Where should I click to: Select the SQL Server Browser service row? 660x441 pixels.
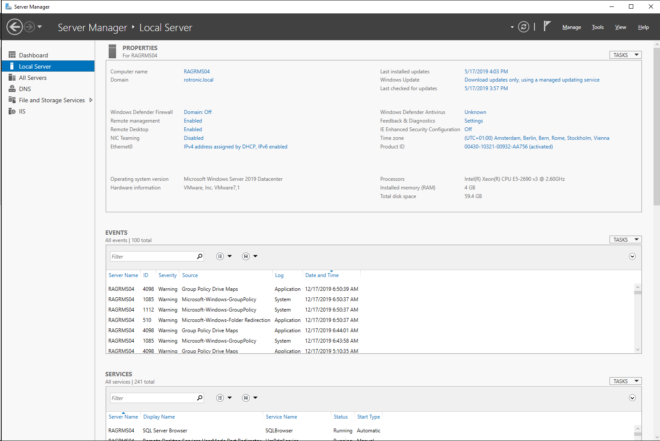pyautogui.click(x=245, y=431)
